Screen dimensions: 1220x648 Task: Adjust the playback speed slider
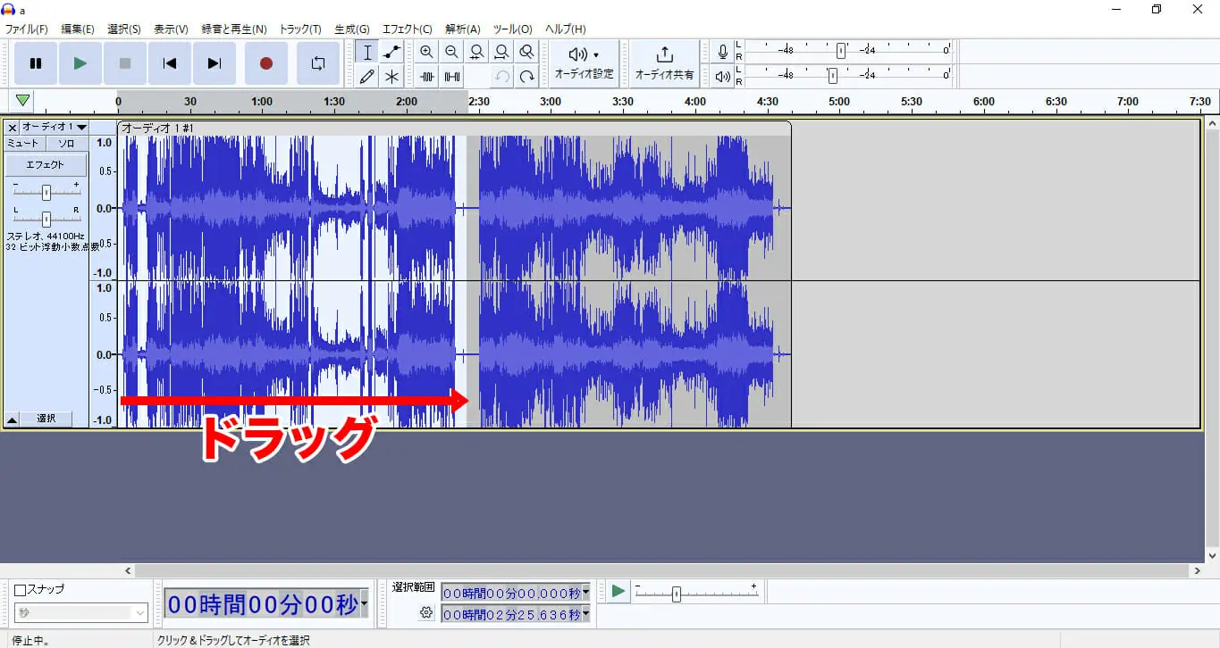pyautogui.click(x=677, y=594)
